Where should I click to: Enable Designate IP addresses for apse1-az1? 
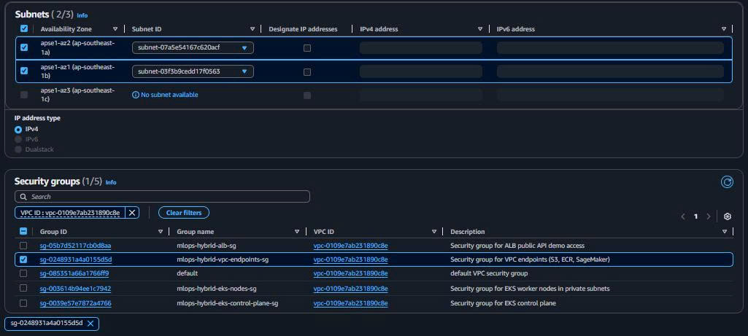307,71
